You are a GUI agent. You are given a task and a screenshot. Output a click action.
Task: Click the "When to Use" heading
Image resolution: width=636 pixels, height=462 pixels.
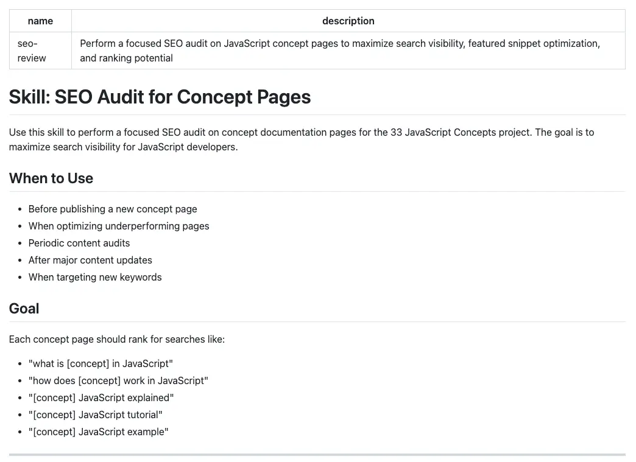point(51,178)
